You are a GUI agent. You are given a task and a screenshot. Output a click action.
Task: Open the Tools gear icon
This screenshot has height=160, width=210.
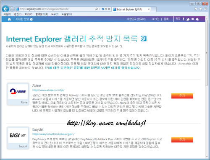click(205, 9)
